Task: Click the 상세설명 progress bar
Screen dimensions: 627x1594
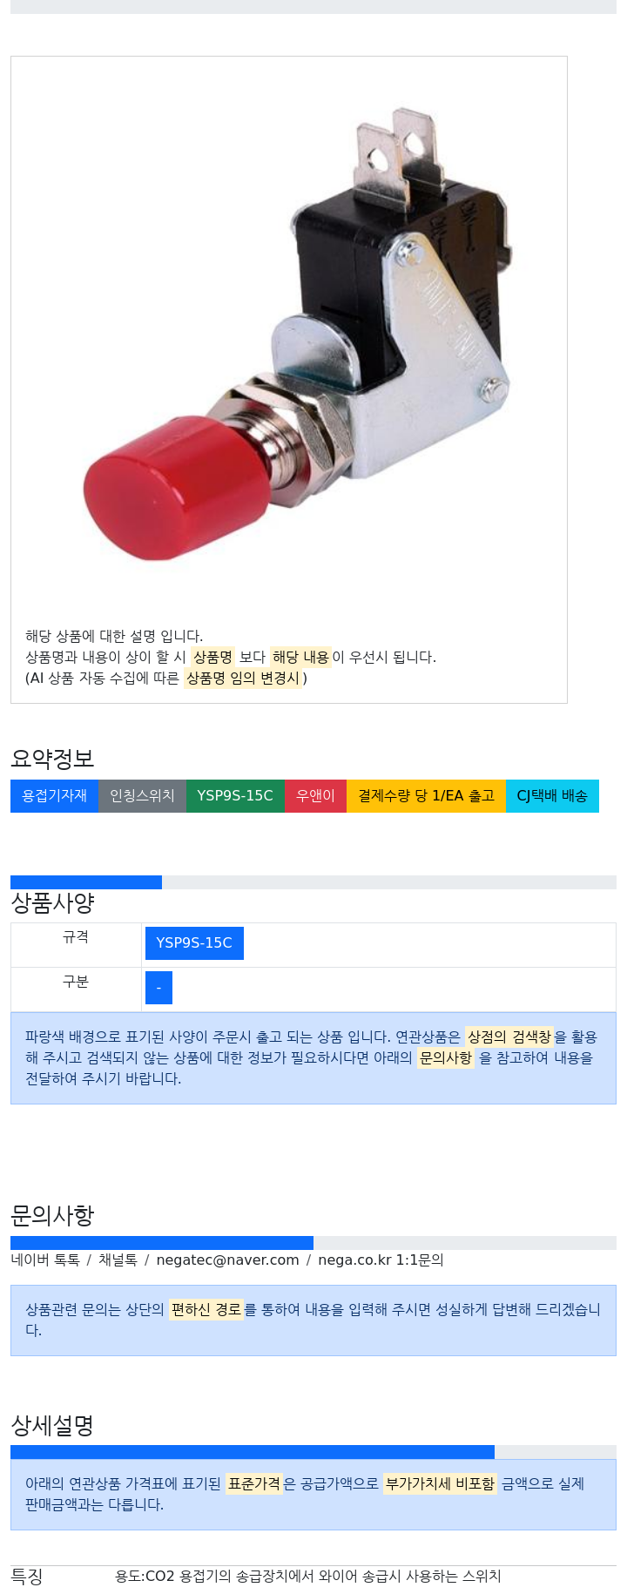Action: point(253,1452)
